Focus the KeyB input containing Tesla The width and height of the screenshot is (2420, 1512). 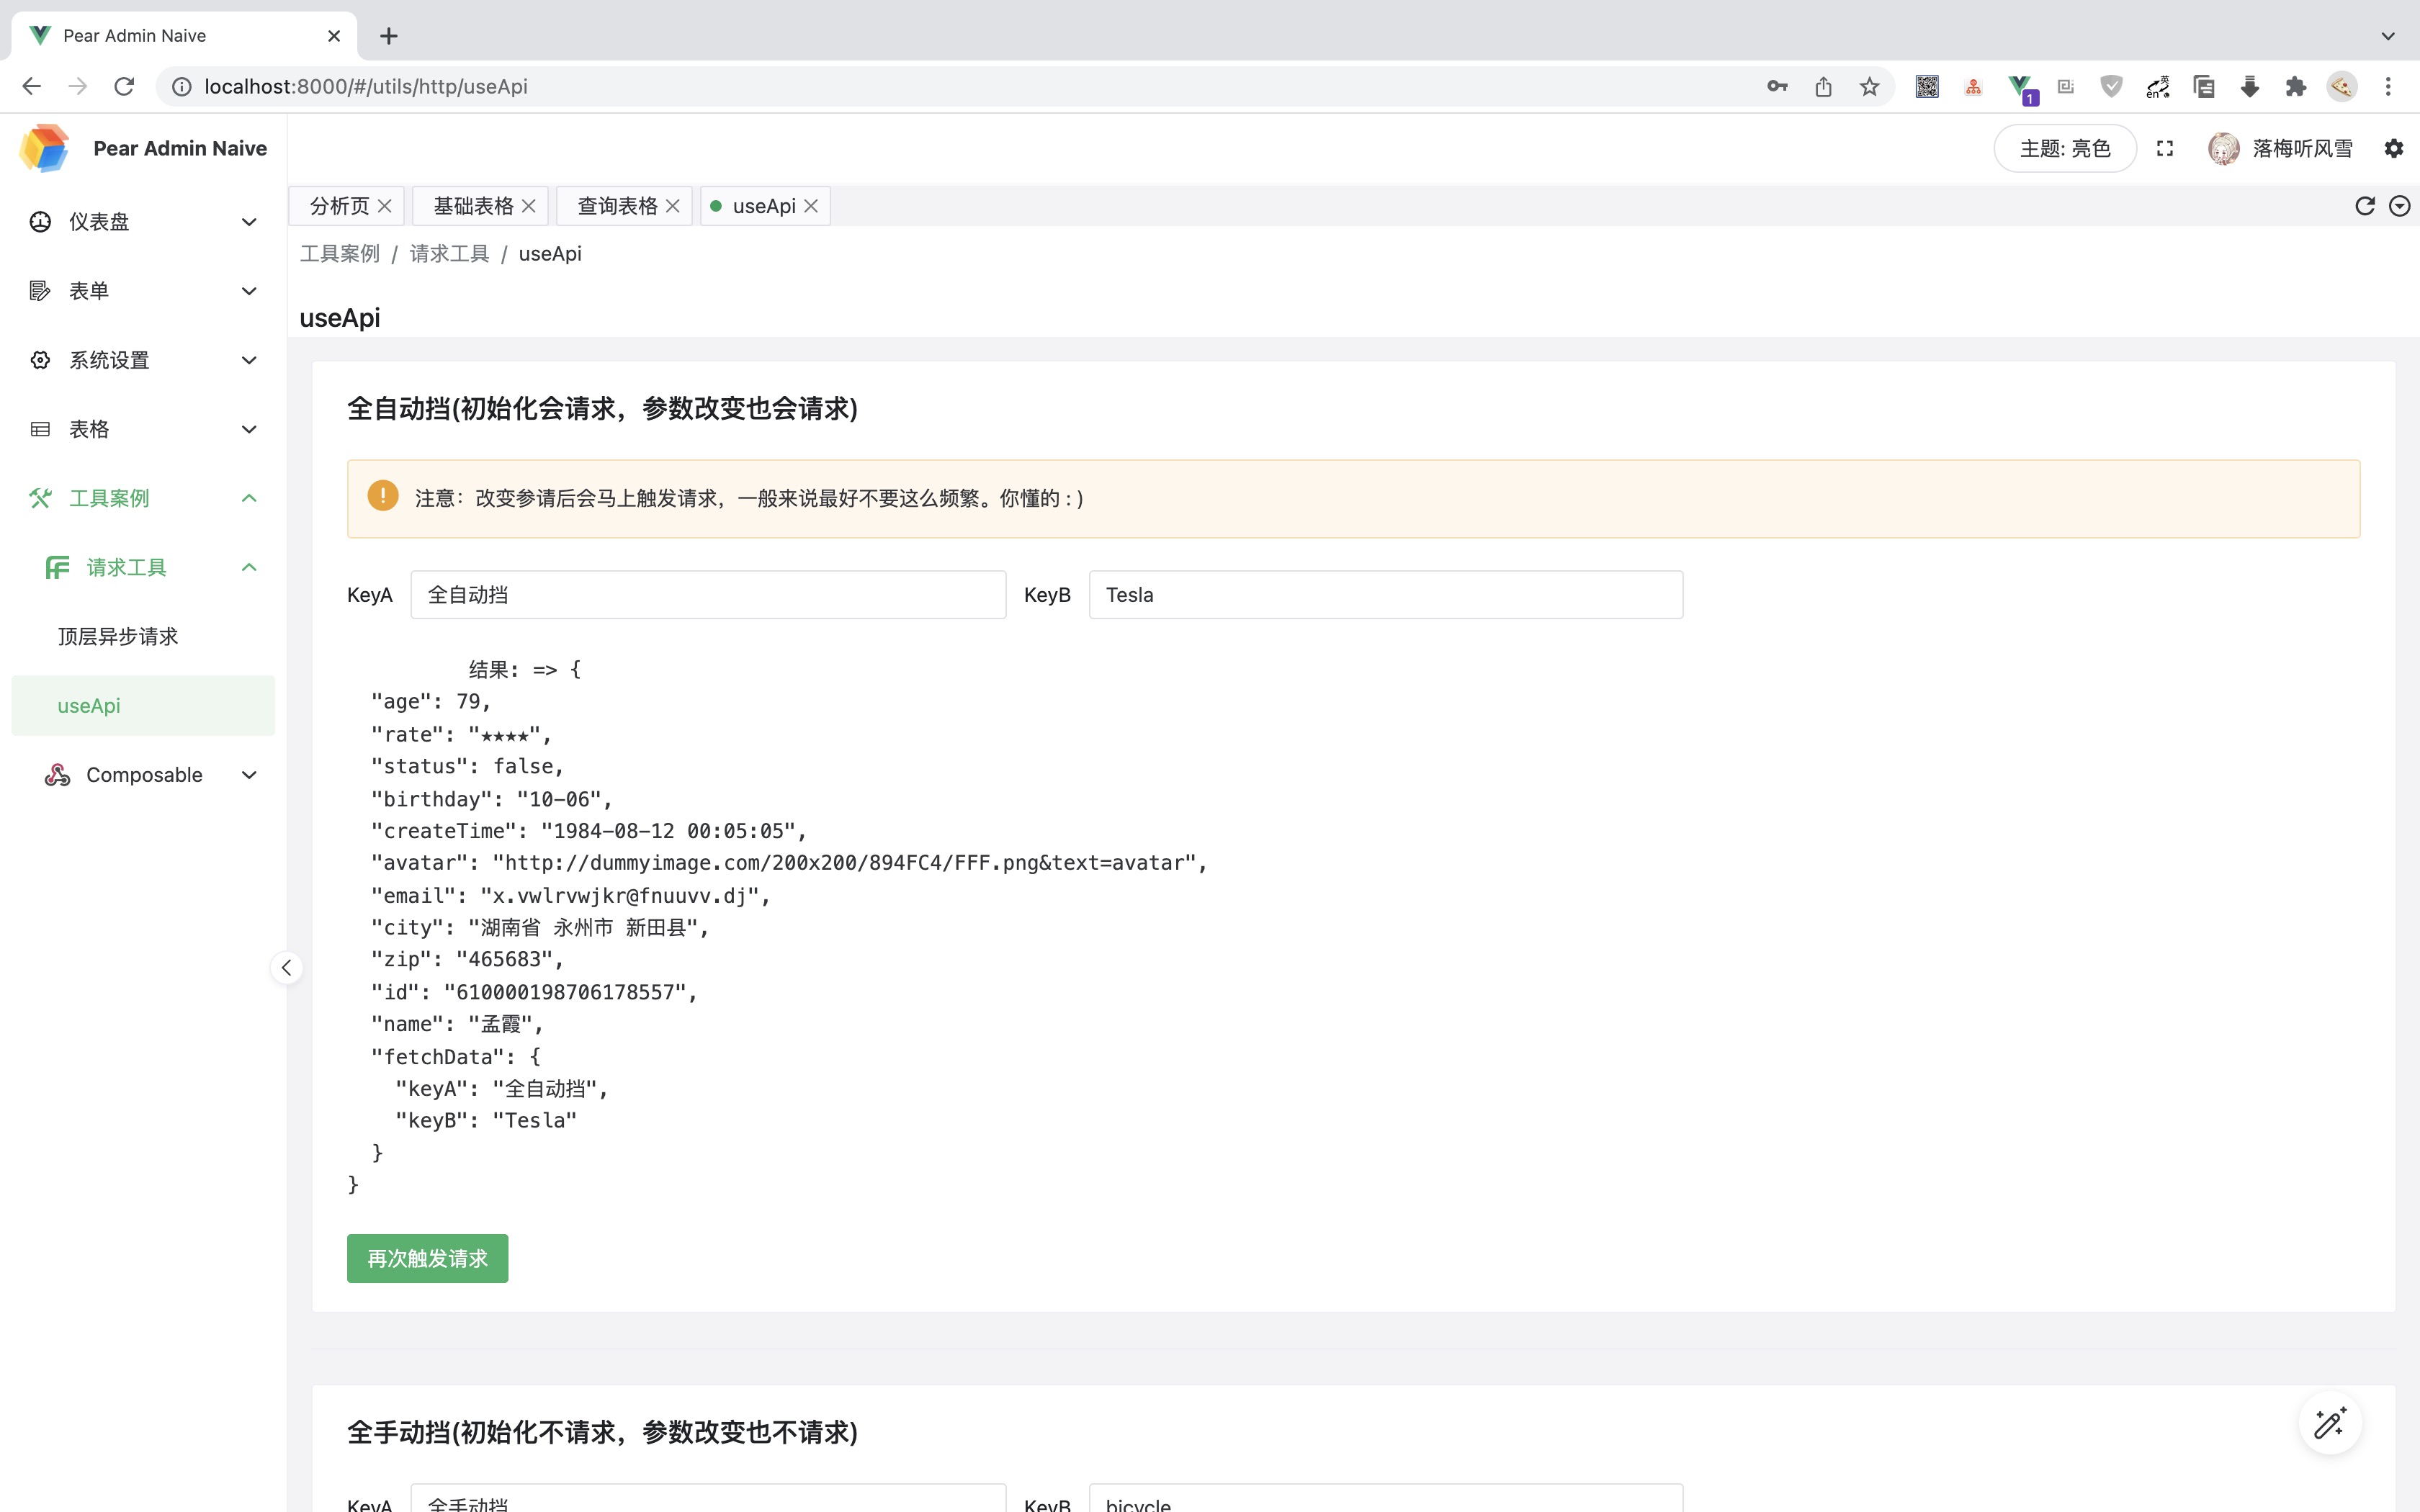click(x=1386, y=595)
